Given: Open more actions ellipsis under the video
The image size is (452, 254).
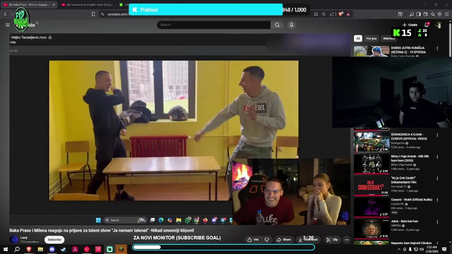Looking at the screenshot, I should tap(346, 240).
